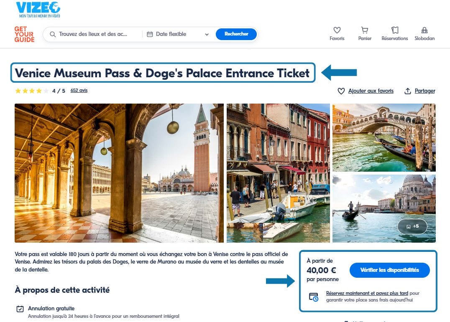450x322 pixels.
Task: Click the GetYourGuide logo
Action: 24,34
